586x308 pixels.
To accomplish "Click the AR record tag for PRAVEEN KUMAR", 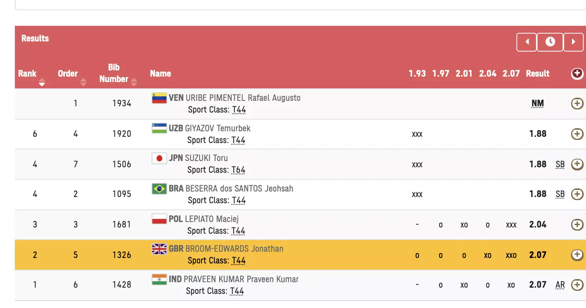I will [560, 285].
